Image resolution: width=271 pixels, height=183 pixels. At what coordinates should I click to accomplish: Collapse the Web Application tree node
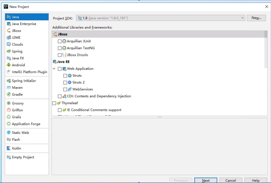tap(54, 69)
